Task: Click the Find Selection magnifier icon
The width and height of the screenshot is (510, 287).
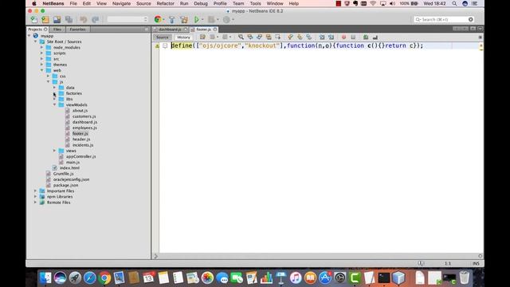Action: pos(241,37)
